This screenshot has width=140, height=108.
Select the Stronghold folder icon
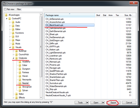coord(20,87)
